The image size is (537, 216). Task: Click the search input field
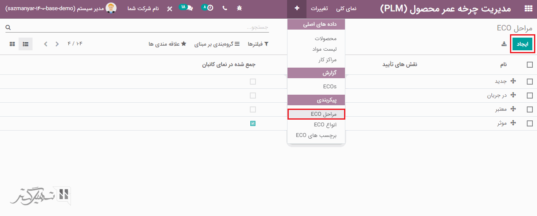point(139,27)
